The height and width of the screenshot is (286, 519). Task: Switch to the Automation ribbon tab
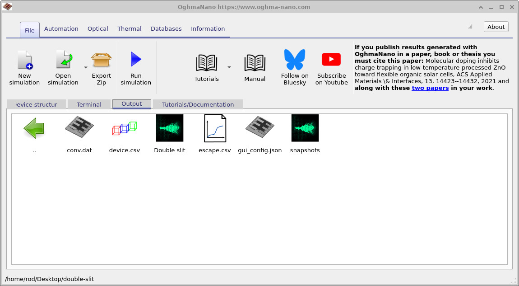(61, 28)
